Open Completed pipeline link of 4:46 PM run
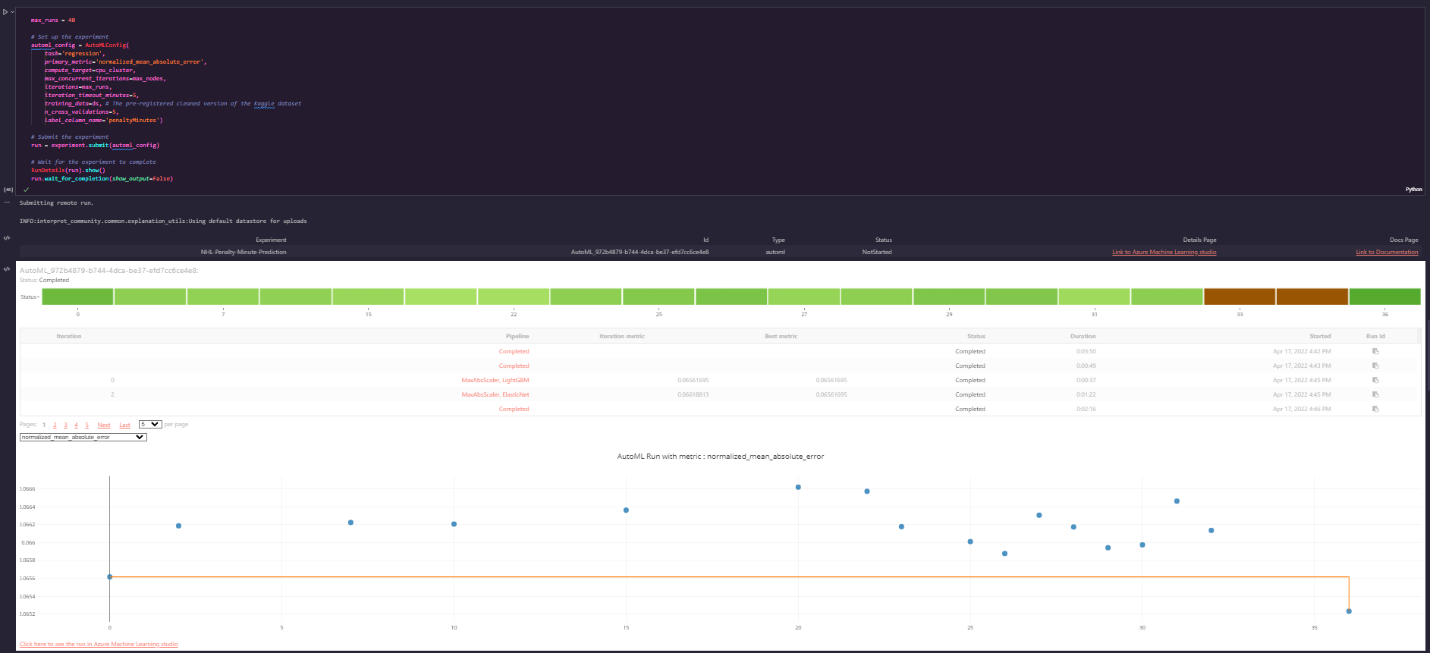 tap(514, 409)
